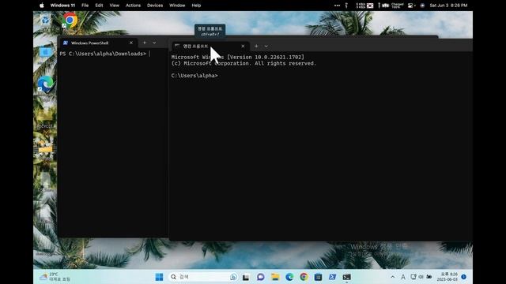Click the C:\Users\alpha> prompt line

194,76
